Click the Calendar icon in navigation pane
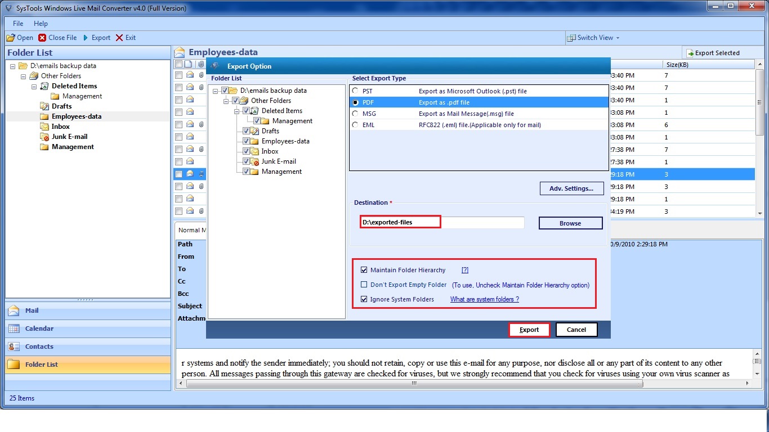This screenshot has height=432, width=769. [x=14, y=328]
